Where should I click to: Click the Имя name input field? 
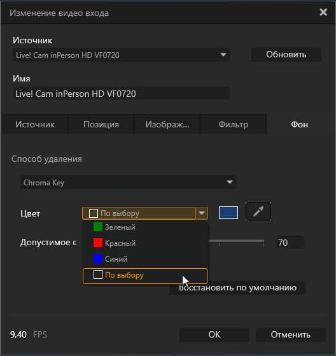point(122,94)
